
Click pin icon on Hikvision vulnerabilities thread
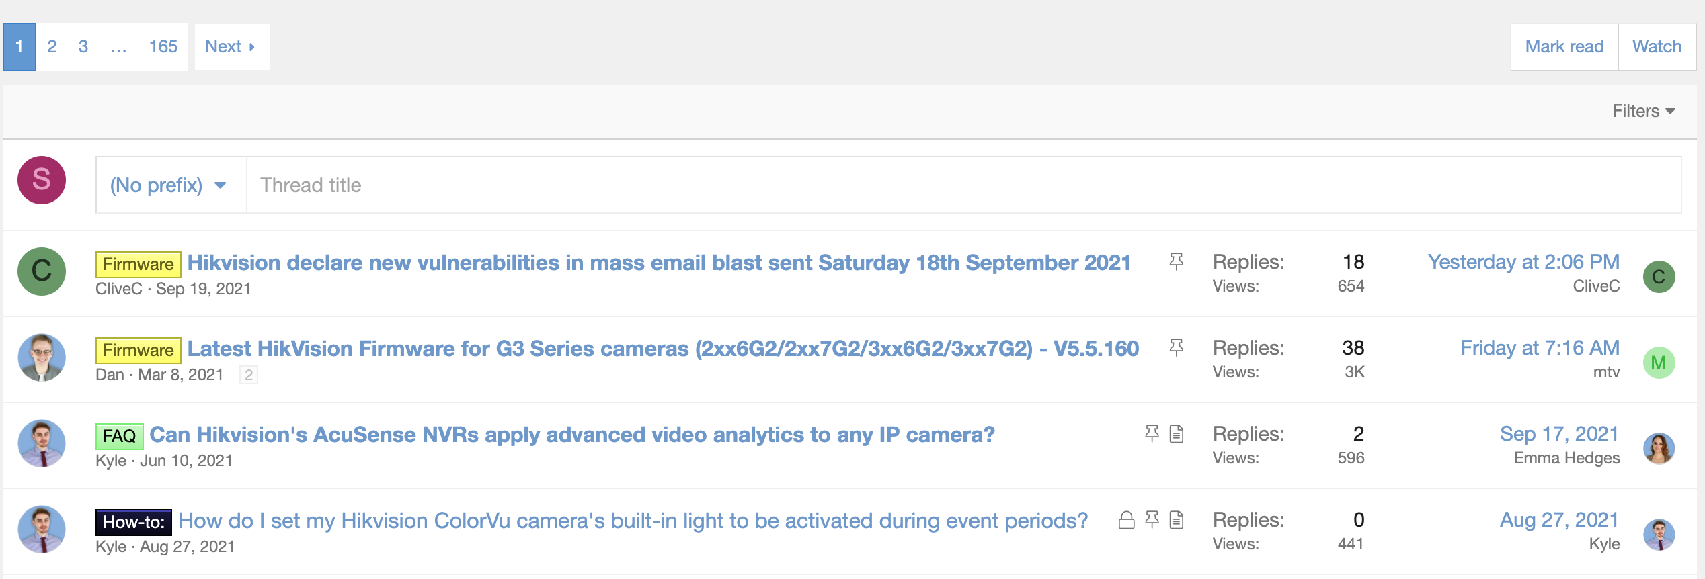pos(1176,261)
